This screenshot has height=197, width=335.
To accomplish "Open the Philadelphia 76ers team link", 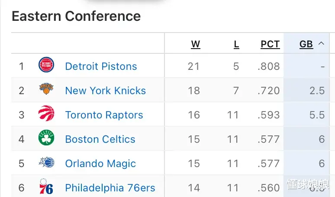I will pos(110,188).
